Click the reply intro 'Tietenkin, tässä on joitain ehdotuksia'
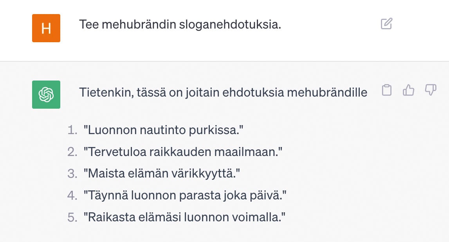The height and width of the screenshot is (242, 449). (x=182, y=92)
